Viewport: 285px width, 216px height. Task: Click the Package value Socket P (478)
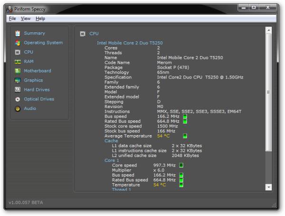click(173, 68)
